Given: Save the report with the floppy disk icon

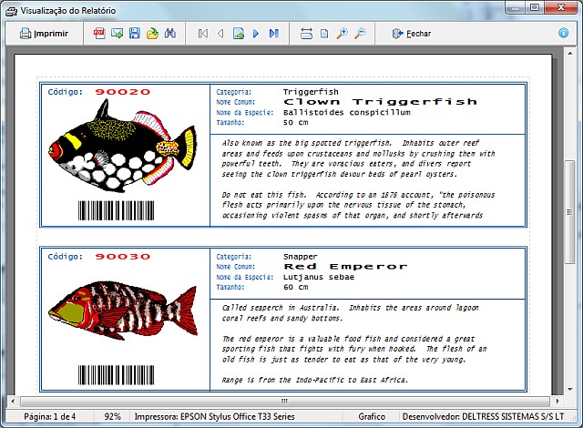Looking at the screenshot, I should [x=135, y=34].
